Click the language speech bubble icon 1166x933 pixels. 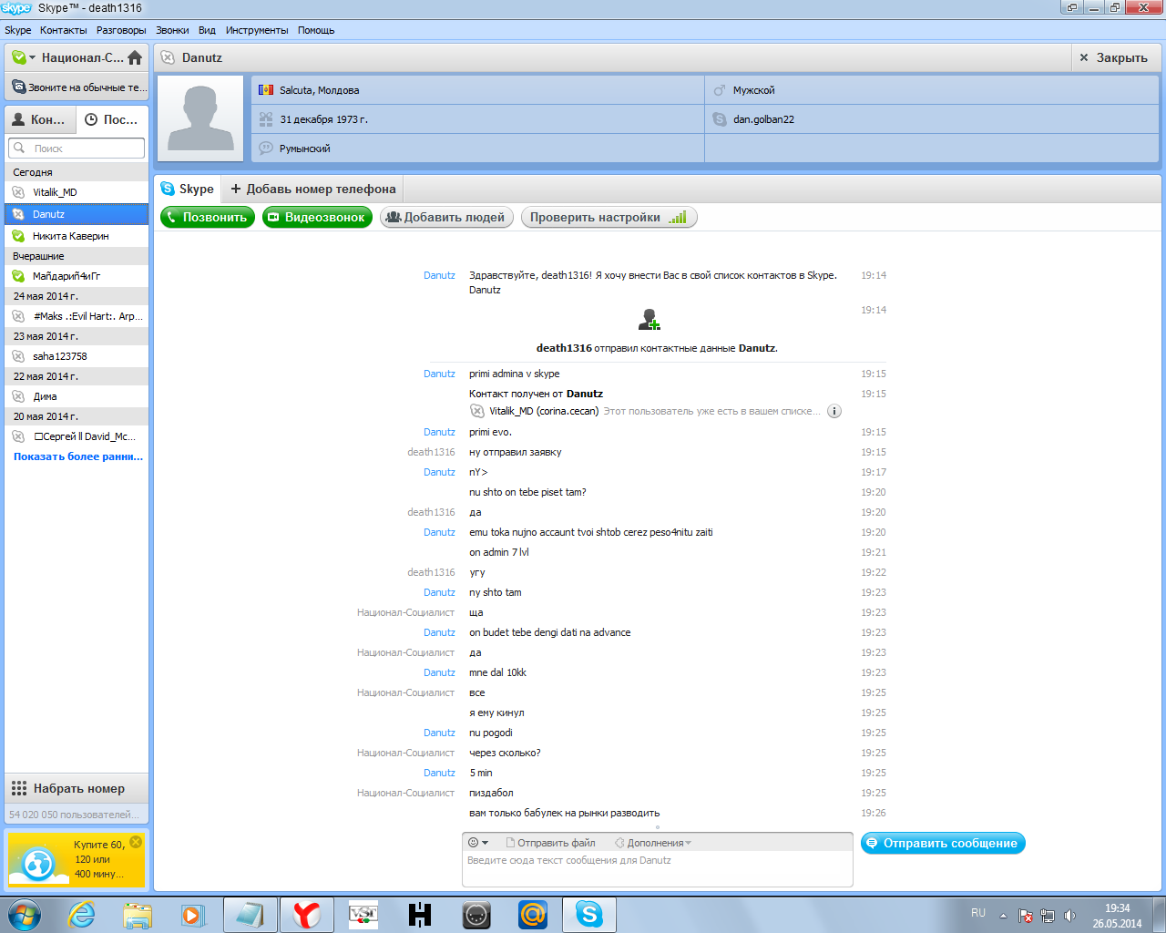coord(266,148)
